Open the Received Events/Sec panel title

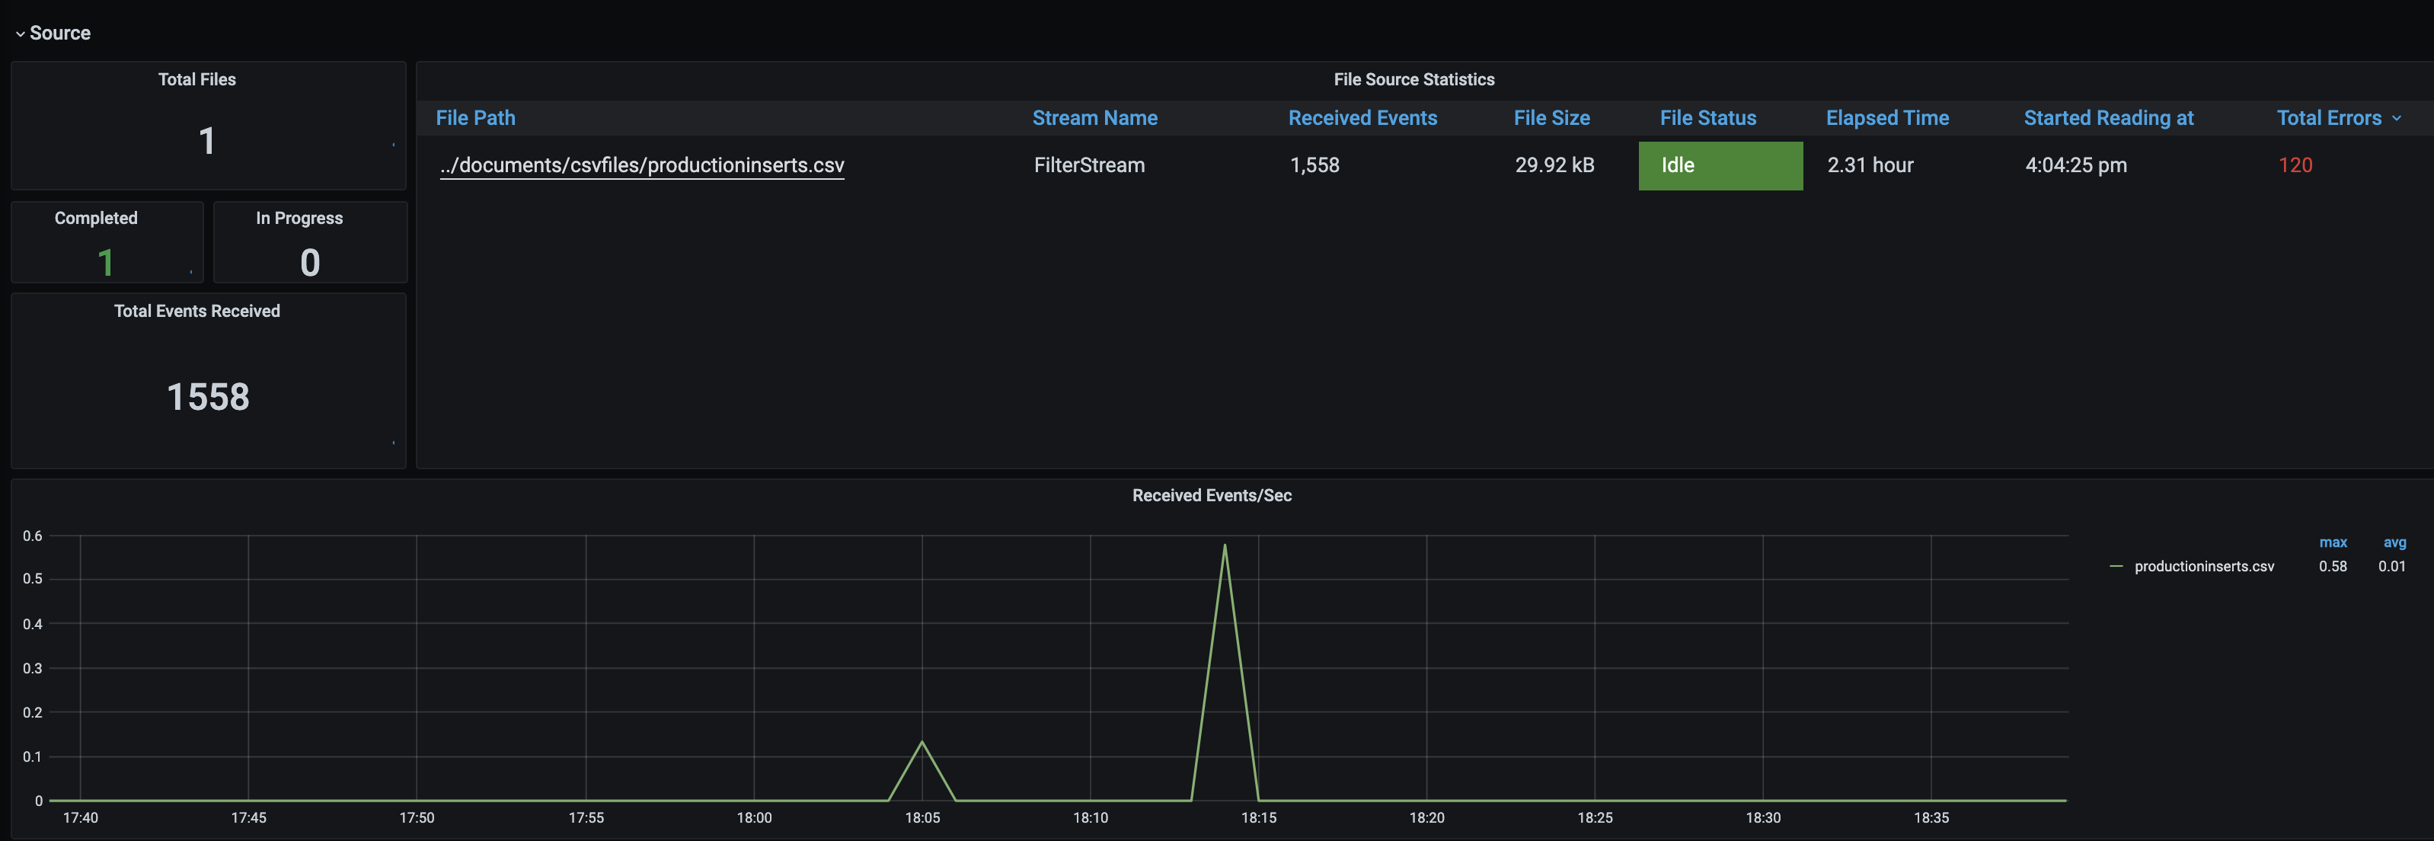click(x=1212, y=495)
